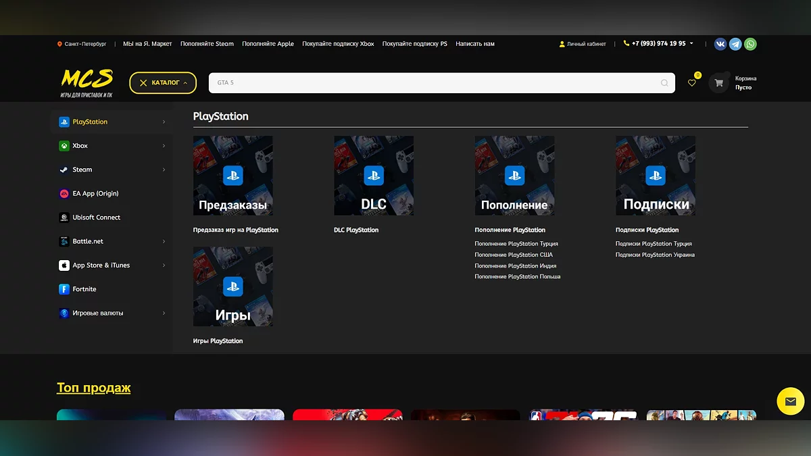Screen dimensions: 811x456
Task: Open Пополнение PlayStation Турция link
Action: tap(516, 244)
